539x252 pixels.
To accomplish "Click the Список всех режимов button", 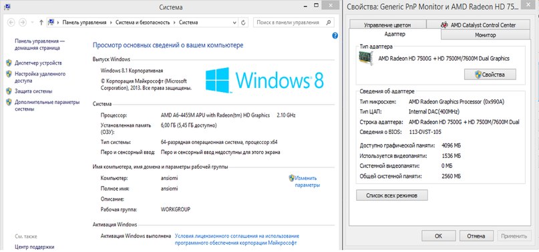I will 392,195.
